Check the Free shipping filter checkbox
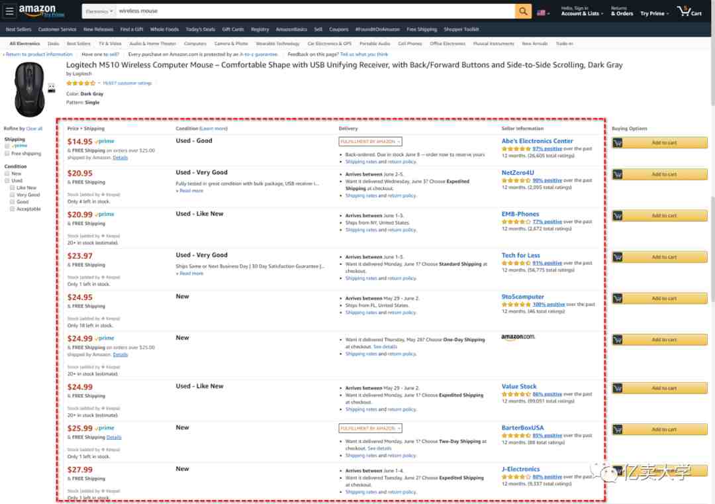This screenshot has height=504, width=715. (7, 154)
